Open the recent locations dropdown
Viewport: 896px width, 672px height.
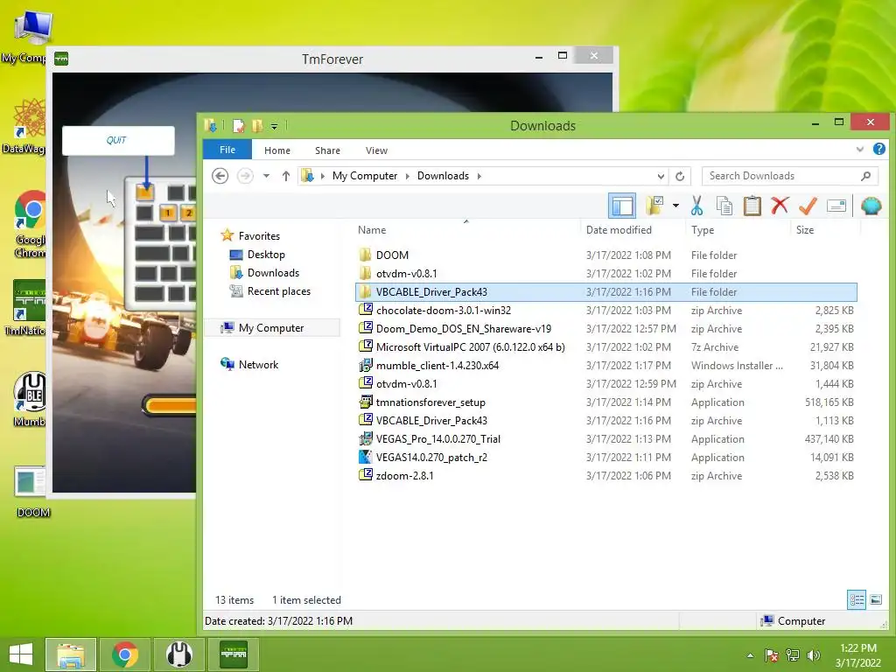click(266, 176)
